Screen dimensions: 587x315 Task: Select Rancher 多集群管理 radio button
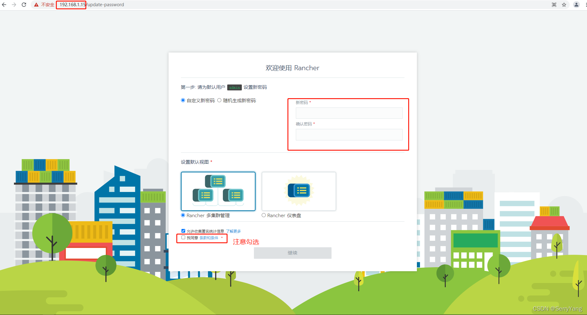pyautogui.click(x=183, y=215)
